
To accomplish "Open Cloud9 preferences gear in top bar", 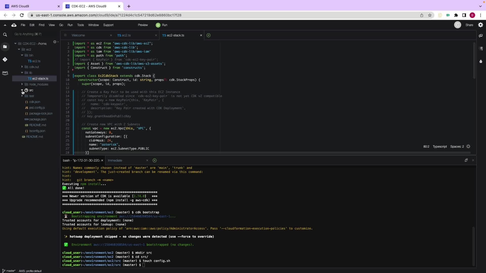I will coord(480,25).
